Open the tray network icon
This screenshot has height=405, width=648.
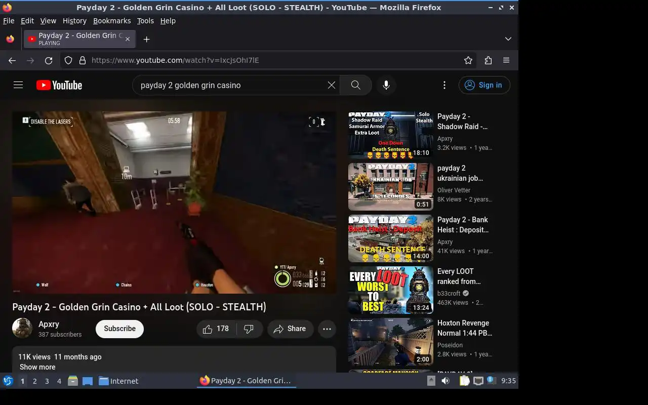[x=478, y=381]
